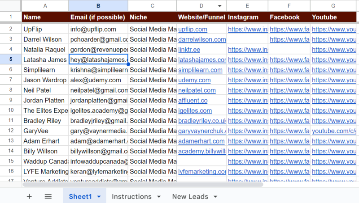
Task: Switch to the Instructions sheet tab
Action: pyautogui.click(x=131, y=197)
